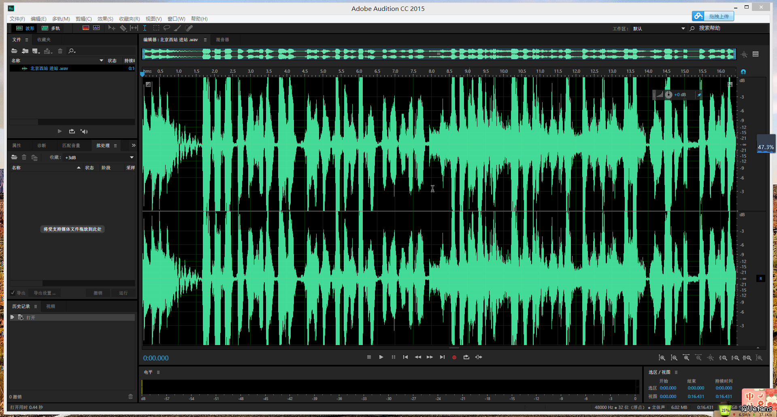The width and height of the screenshot is (777, 417).
Task: Open the 工作区 默认 workspace dropdown
Action: 683,29
